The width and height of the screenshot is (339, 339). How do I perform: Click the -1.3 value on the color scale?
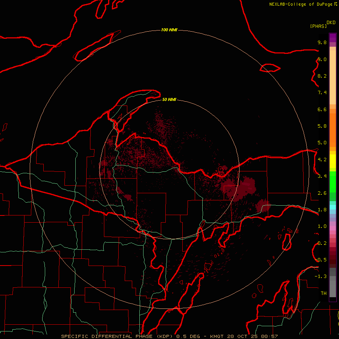coord(321,276)
